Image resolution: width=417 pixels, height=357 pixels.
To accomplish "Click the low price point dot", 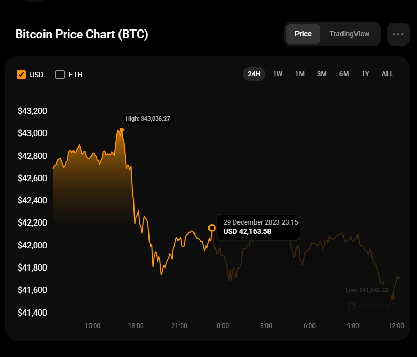I will [x=393, y=297].
